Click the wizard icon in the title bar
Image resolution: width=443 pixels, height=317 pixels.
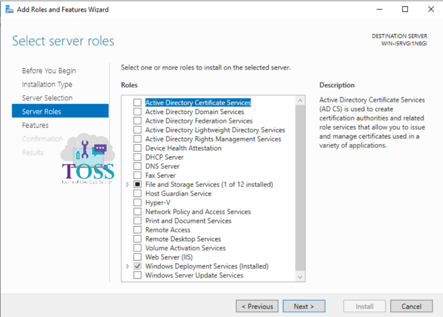point(9,9)
